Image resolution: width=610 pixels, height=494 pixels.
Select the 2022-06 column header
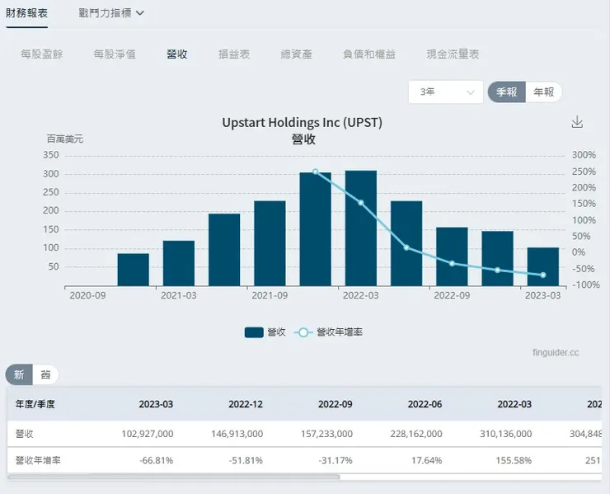pyautogui.click(x=425, y=404)
